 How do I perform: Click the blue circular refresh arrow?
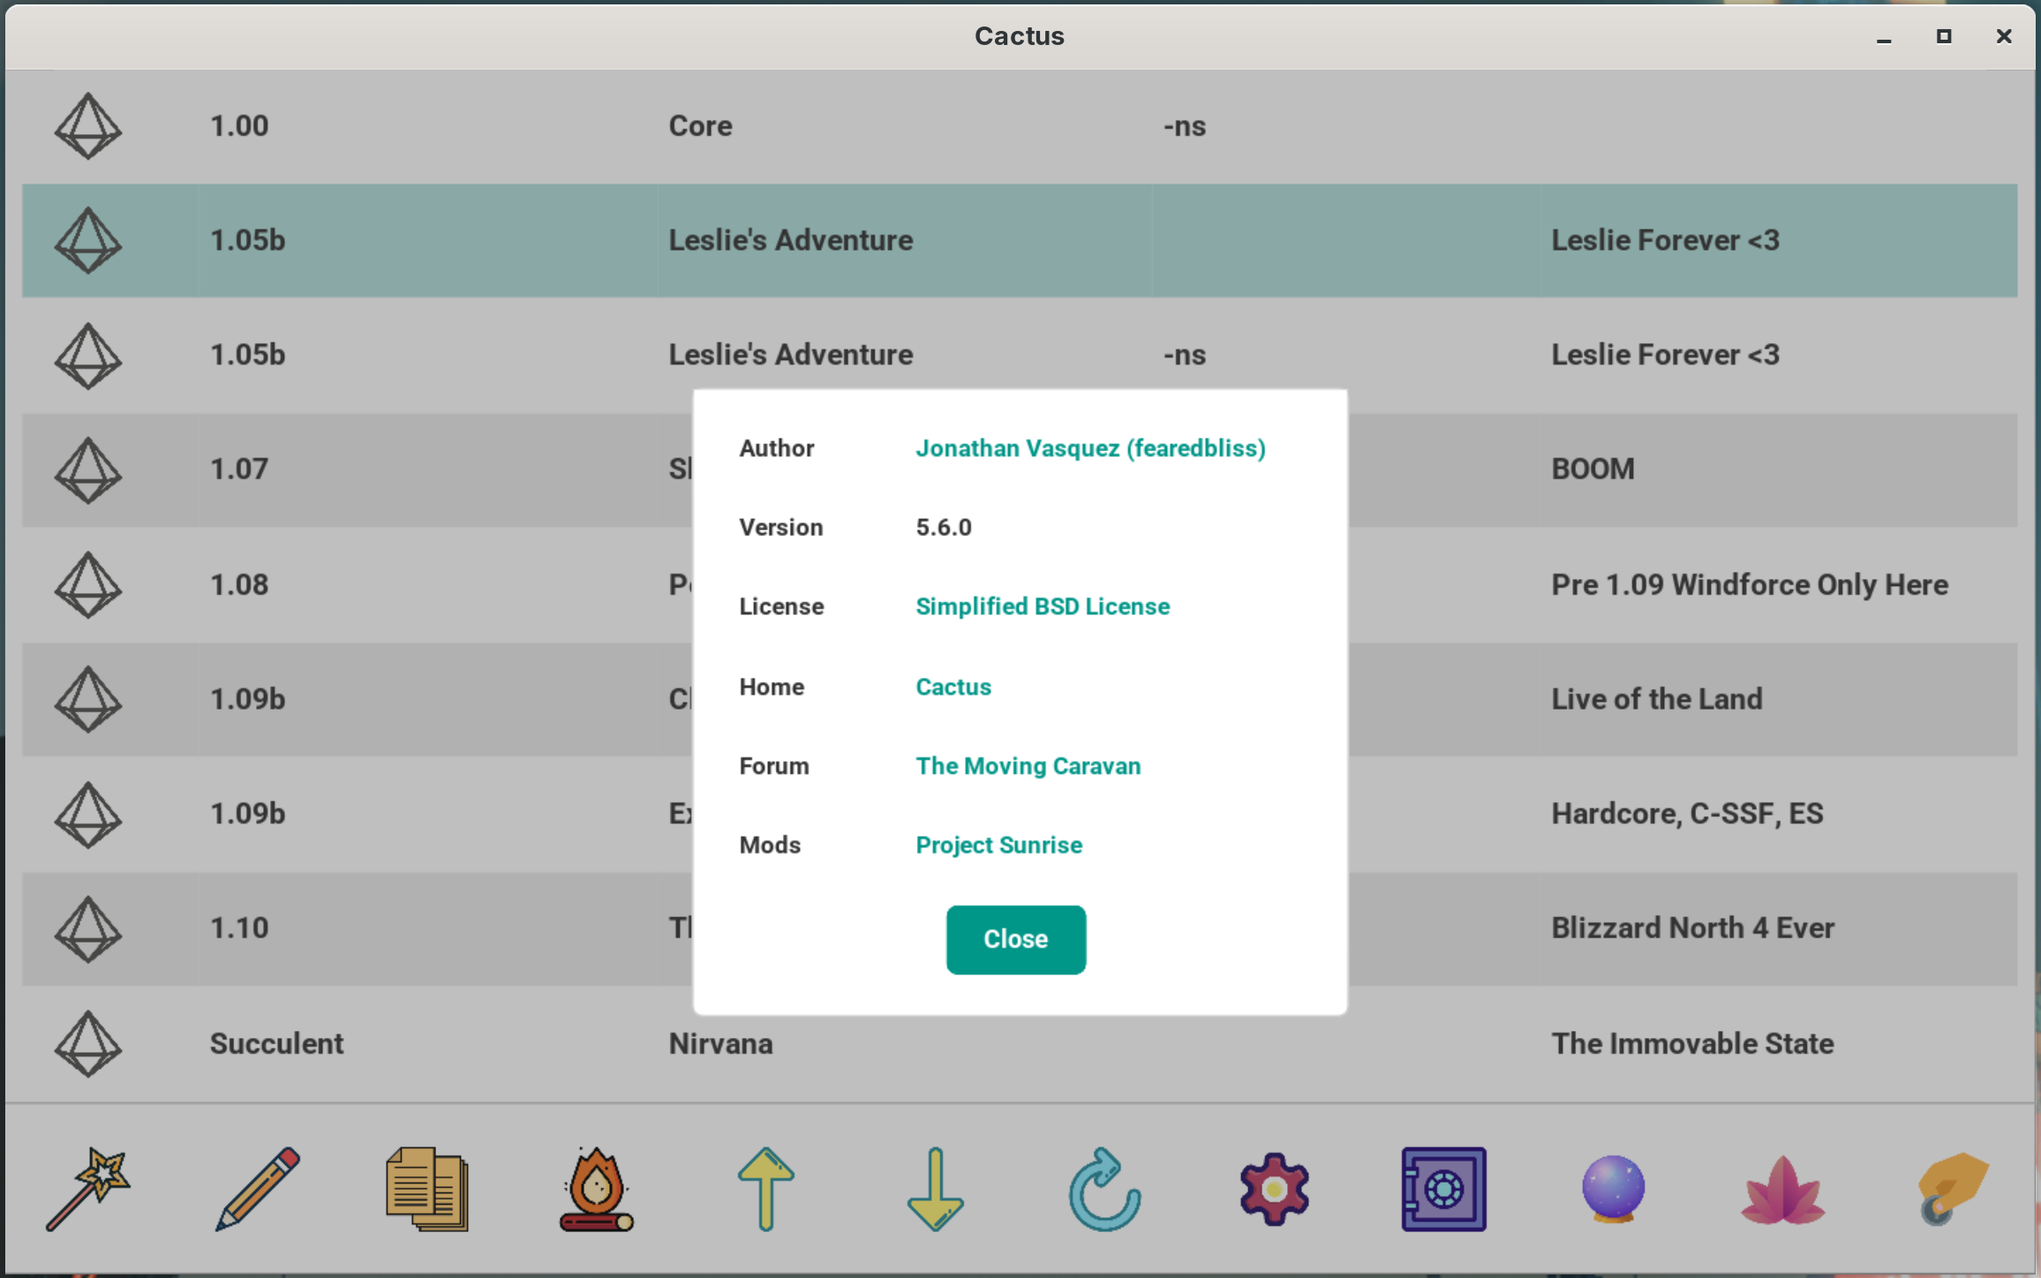[x=1103, y=1189]
